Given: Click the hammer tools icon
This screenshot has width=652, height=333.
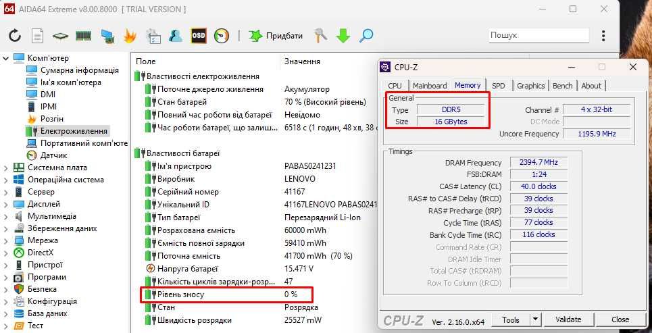Looking at the screenshot, I should coord(320,36).
